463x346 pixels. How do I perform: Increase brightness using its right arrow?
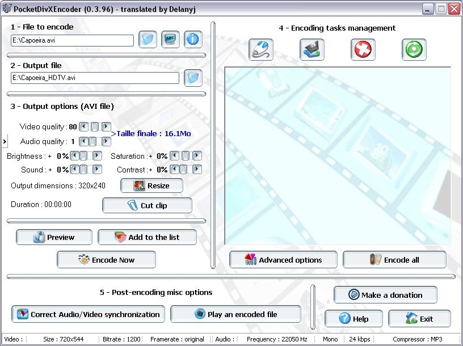tap(97, 156)
